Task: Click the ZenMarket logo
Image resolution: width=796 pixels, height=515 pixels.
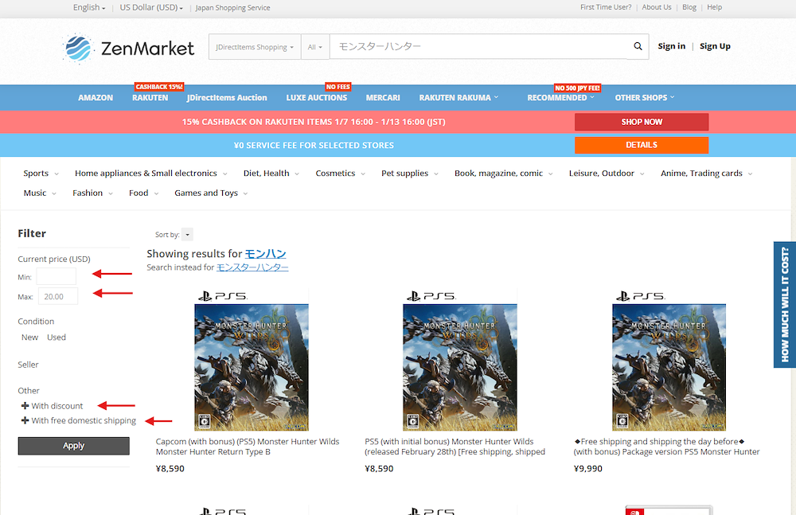Action: (128, 49)
